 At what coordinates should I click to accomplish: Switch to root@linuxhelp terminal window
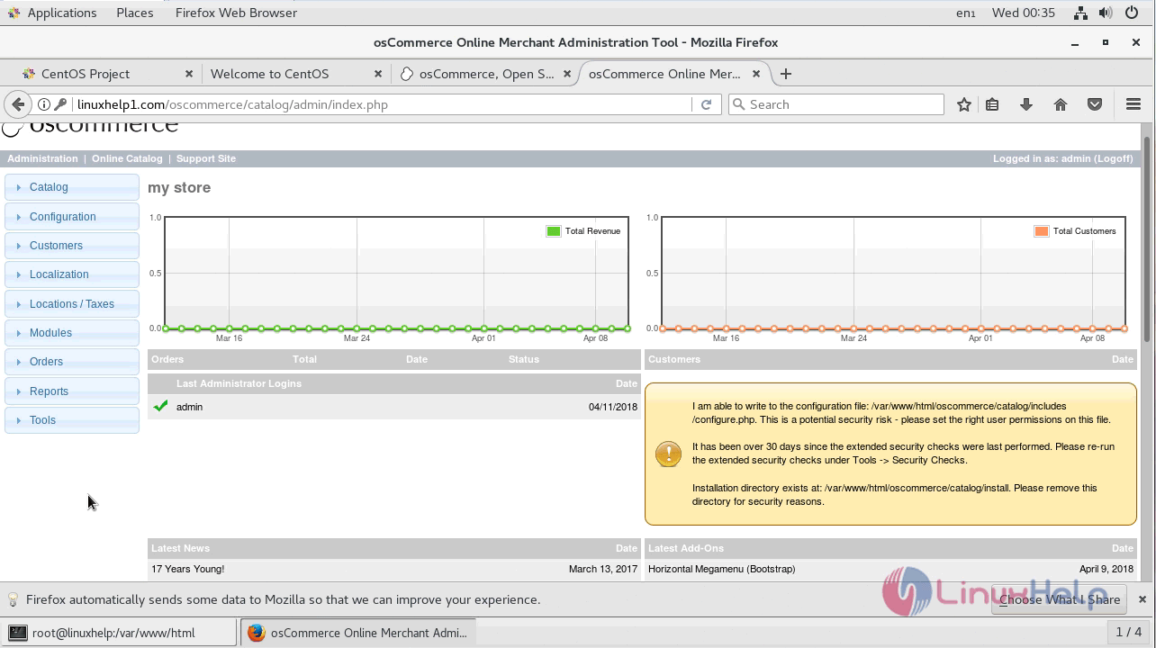click(x=119, y=633)
